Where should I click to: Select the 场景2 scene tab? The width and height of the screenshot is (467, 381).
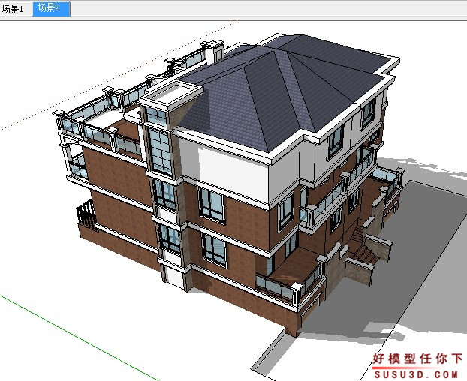click(x=51, y=8)
